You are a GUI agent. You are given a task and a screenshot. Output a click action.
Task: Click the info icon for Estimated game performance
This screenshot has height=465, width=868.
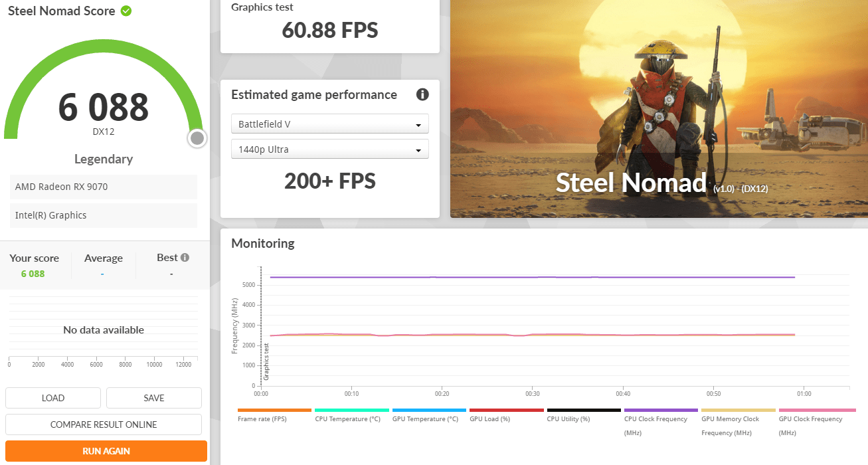(422, 94)
